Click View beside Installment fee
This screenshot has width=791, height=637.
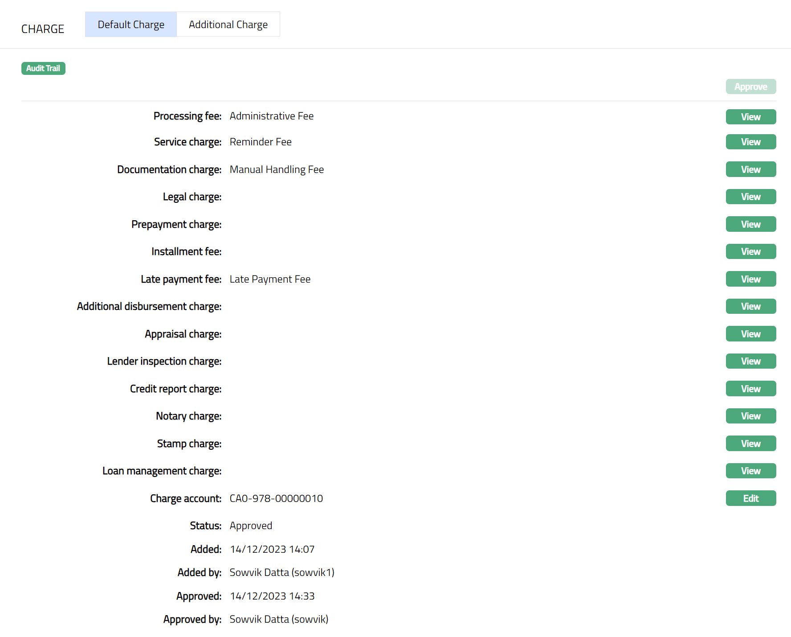750,251
